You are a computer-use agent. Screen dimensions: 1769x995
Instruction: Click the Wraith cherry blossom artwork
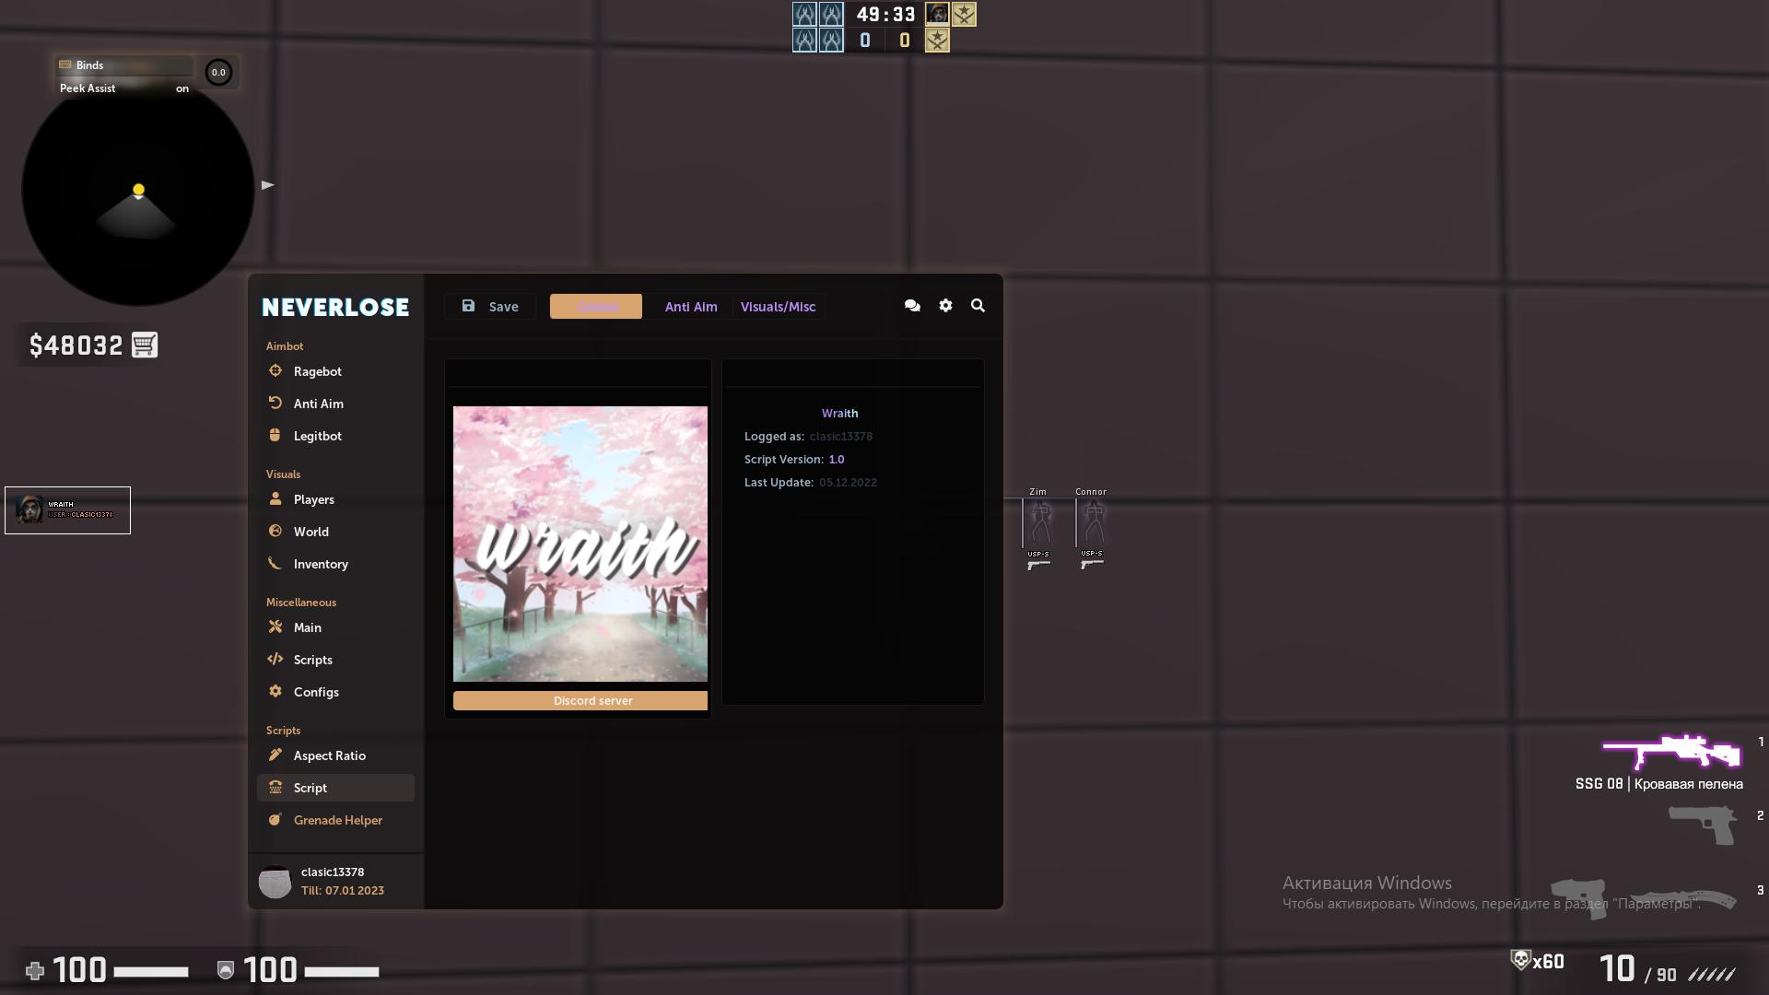[x=580, y=544]
